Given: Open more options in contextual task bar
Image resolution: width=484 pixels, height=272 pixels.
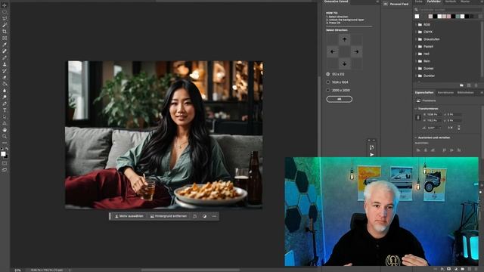Looking at the screenshot, I should tap(214, 216).
